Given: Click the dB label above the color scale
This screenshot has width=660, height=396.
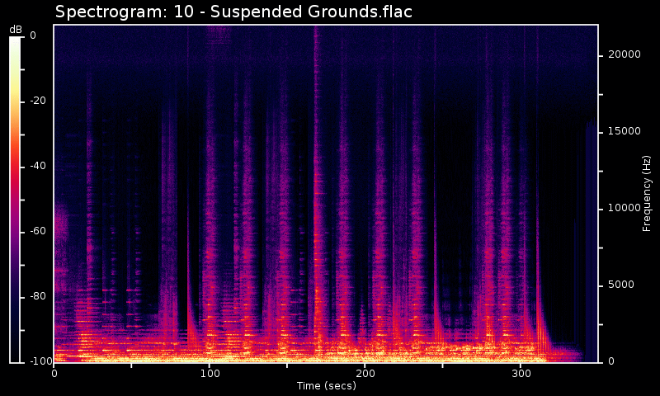Looking at the screenshot, I should pos(16,30).
